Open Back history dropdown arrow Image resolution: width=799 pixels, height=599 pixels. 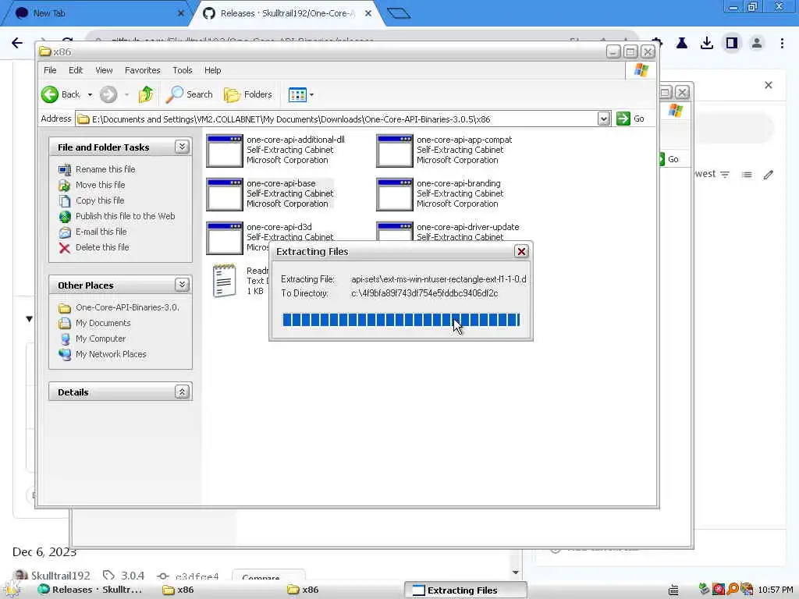pos(90,94)
